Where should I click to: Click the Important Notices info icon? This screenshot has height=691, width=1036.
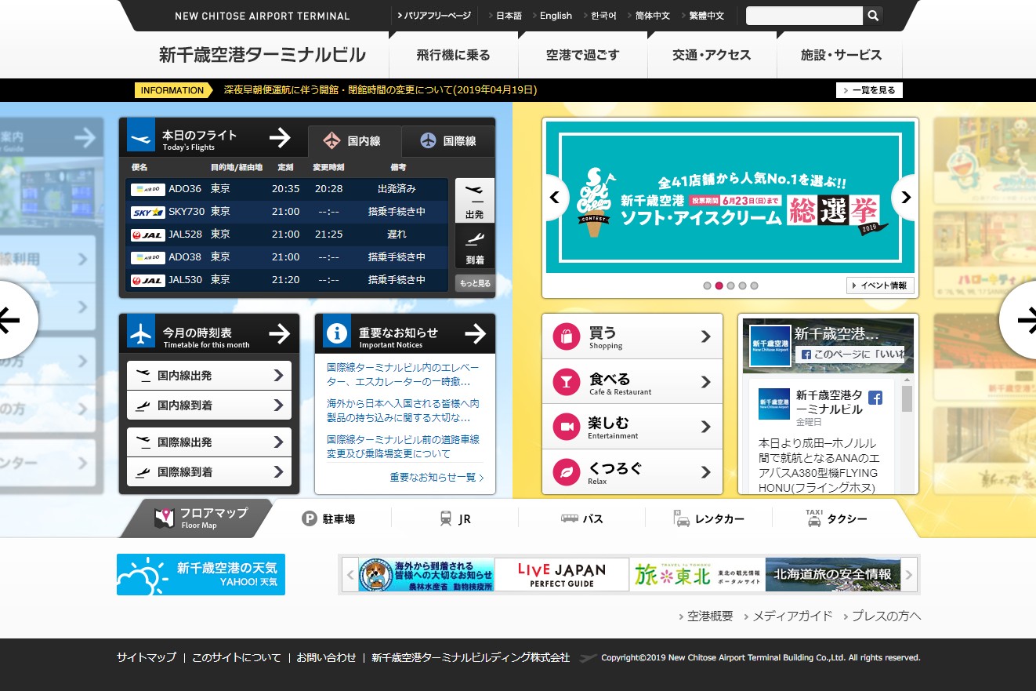click(337, 334)
